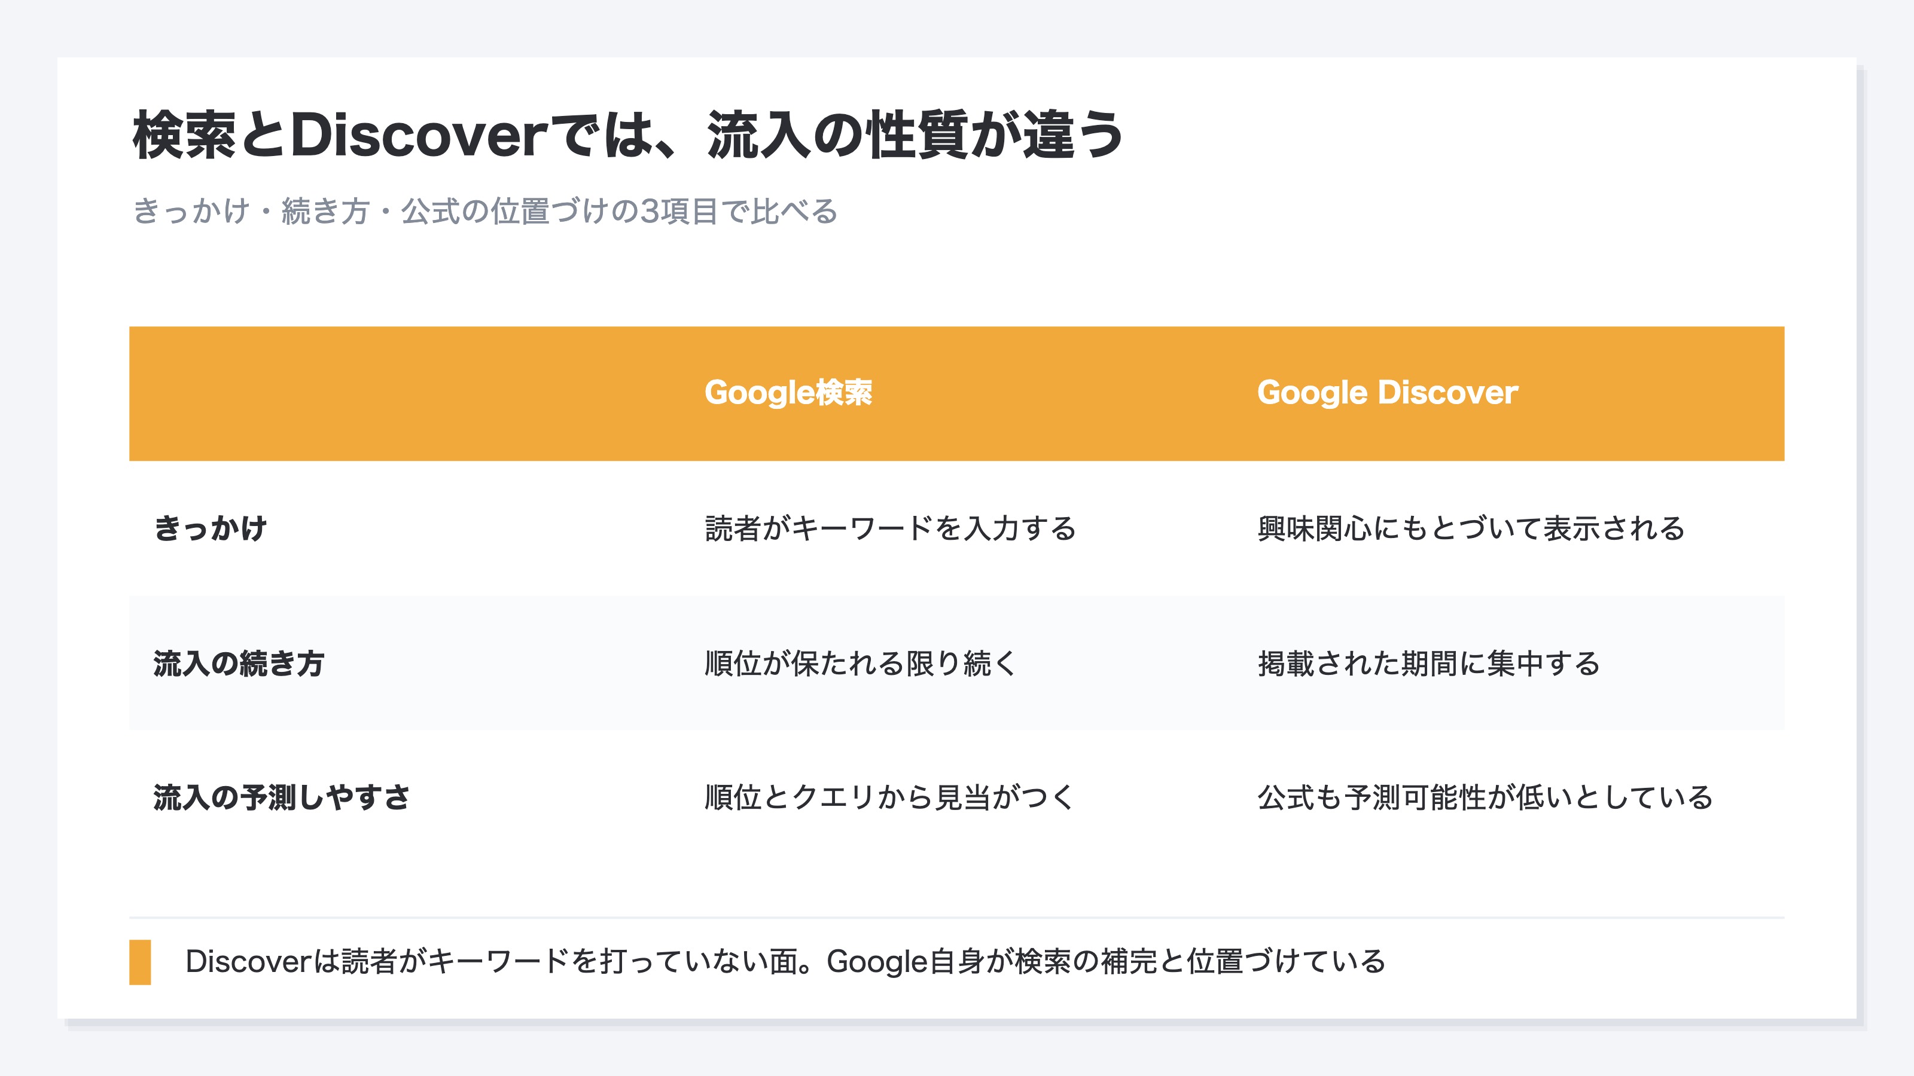Select the きっかけ row label
The width and height of the screenshot is (1914, 1076).
tap(211, 528)
